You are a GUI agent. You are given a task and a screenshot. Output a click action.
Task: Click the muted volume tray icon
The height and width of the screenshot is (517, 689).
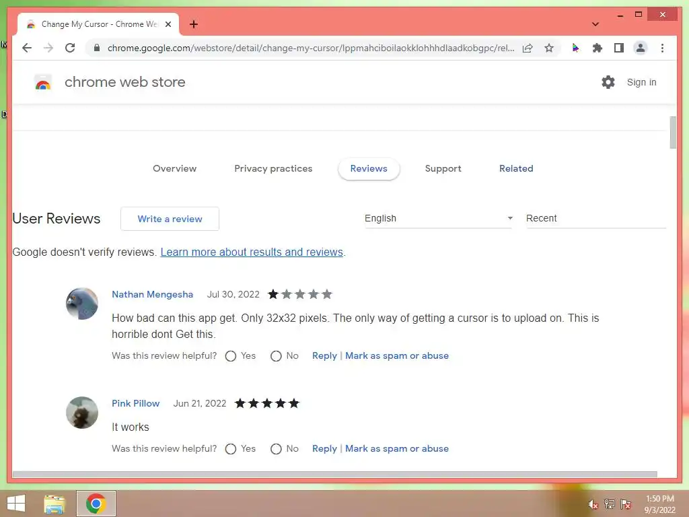pyautogui.click(x=593, y=504)
